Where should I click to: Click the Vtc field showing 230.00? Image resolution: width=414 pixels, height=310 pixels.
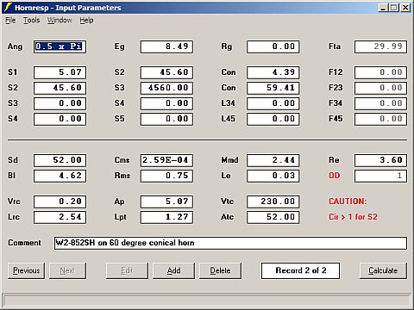(x=273, y=201)
